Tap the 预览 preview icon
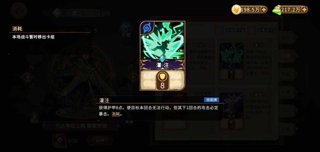Screen dimensions: 320x152 click(x=34, y=118)
